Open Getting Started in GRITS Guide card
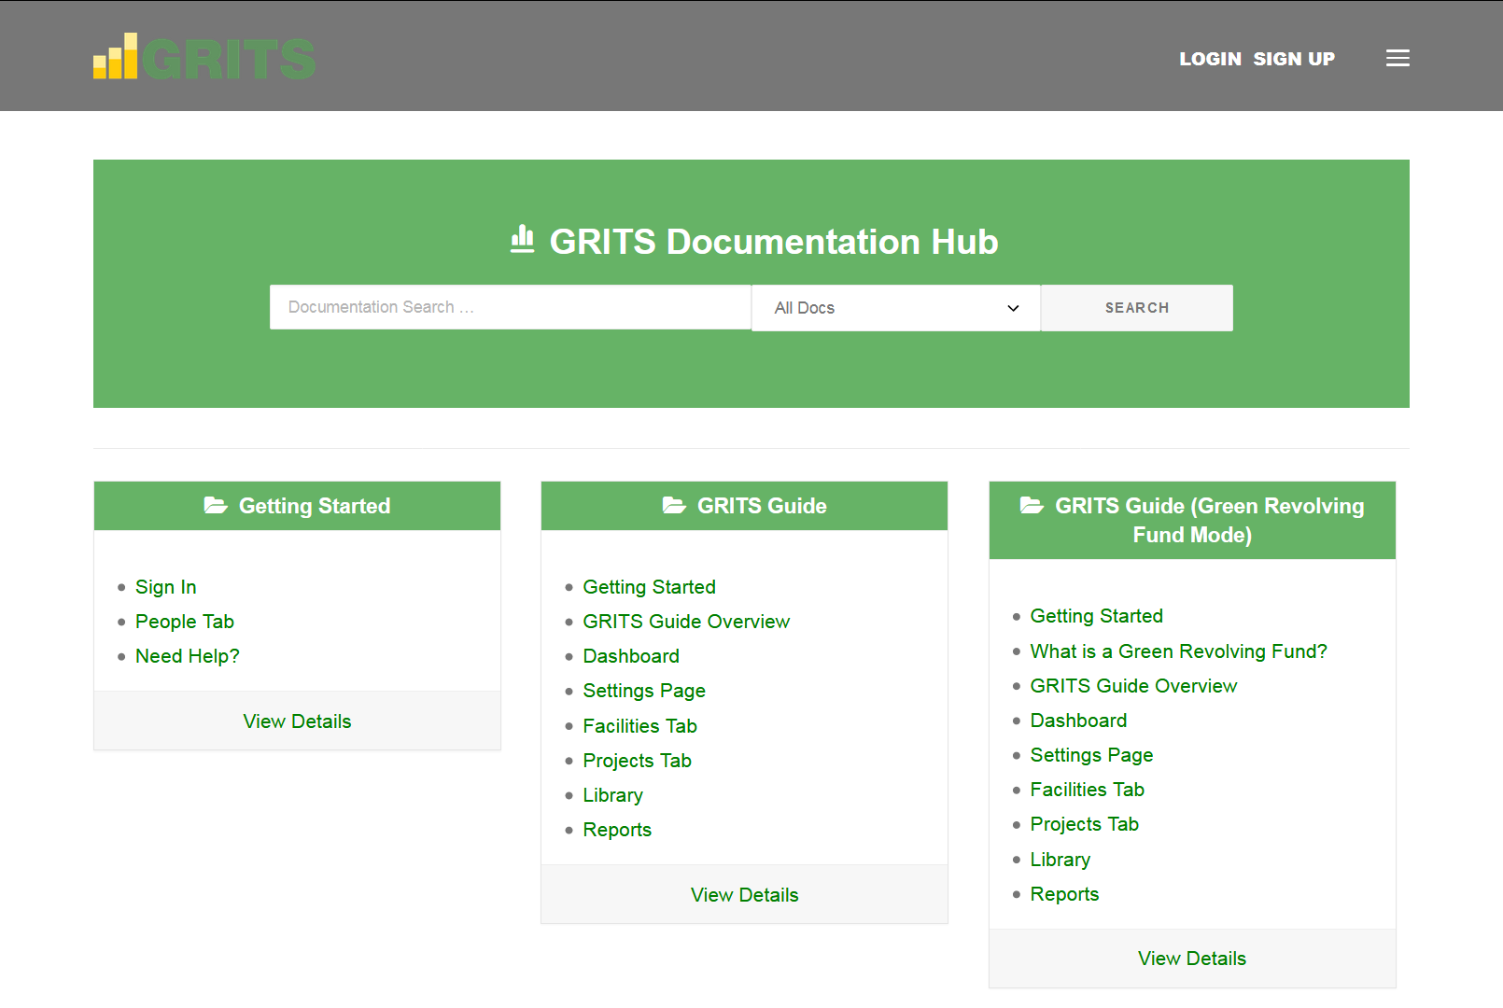 pos(650,587)
